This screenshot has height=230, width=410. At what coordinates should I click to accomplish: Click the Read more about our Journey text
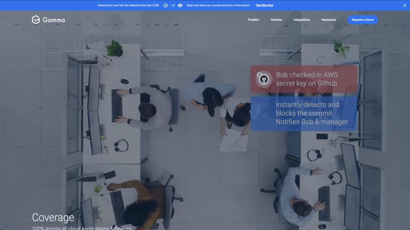218,6
